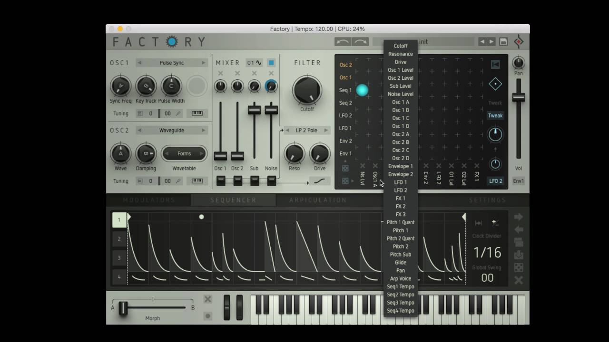
Task: Select sequencer lane 1 button
Action: coord(119,220)
